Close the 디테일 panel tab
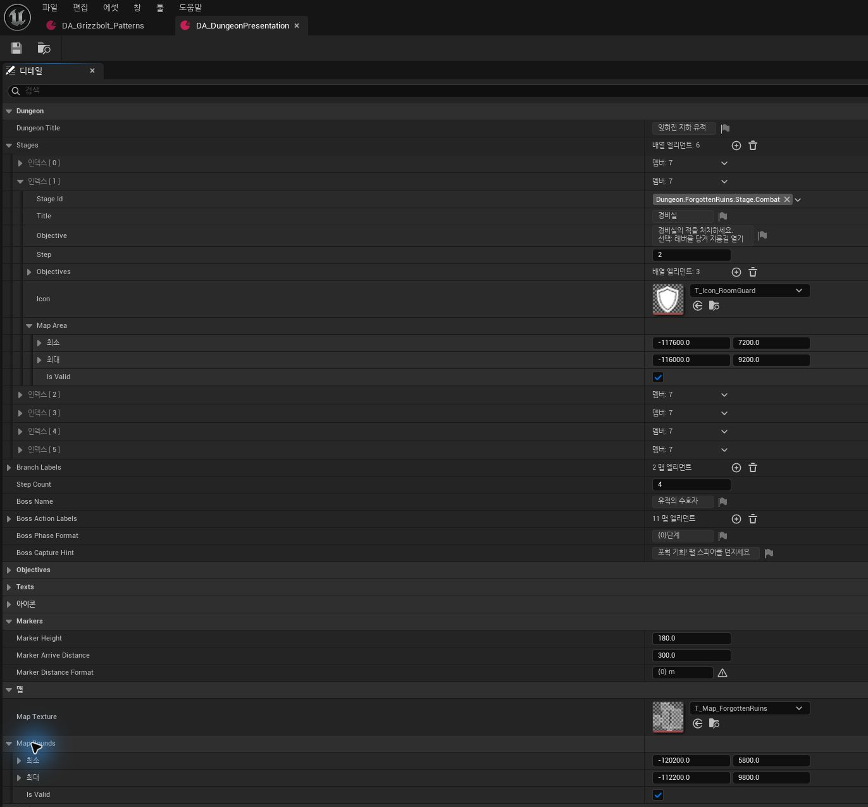 pos(92,71)
